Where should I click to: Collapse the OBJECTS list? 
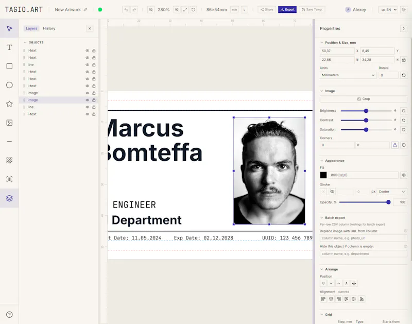(x=25, y=42)
